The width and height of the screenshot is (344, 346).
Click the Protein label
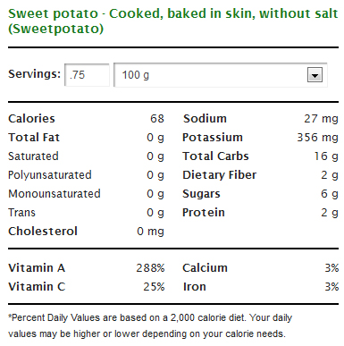click(x=204, y=213)
